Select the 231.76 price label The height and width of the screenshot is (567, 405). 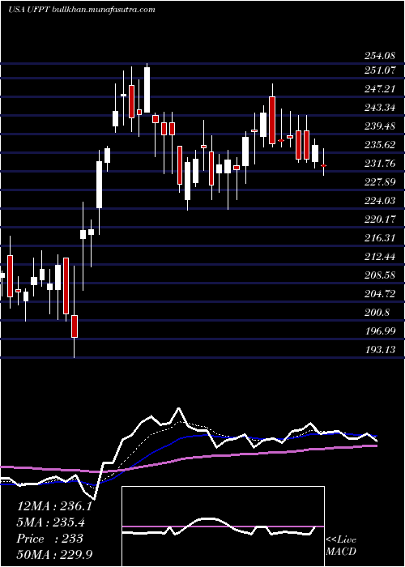click(x=378, y=164)
